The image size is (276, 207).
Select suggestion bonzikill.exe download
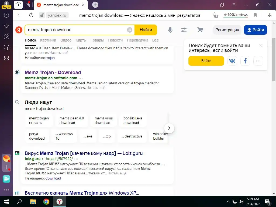[133, 120]
